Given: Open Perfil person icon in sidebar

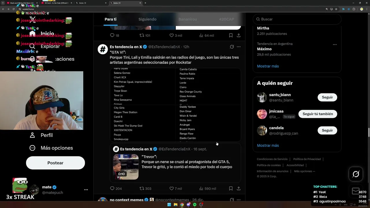Looking at the screenshot, I should click(32, 135).
